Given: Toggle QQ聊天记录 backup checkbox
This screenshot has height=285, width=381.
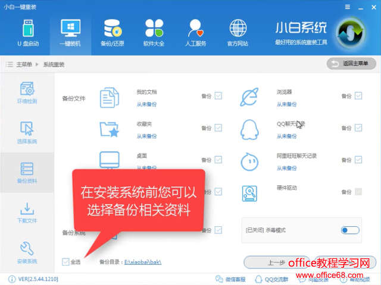Looking at the screenshot, I should coord(358,128).
